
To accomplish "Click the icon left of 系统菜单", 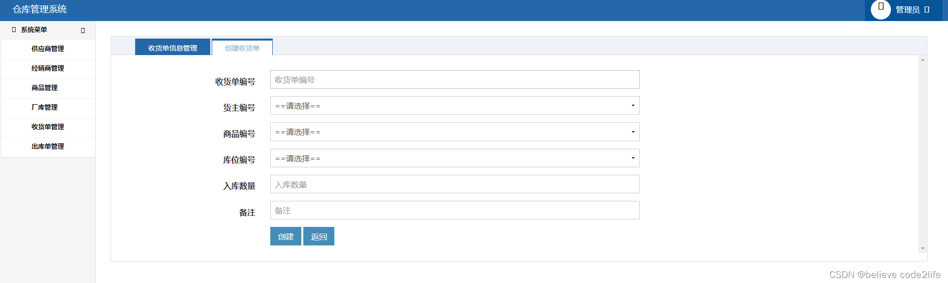I will pos(14,30).
